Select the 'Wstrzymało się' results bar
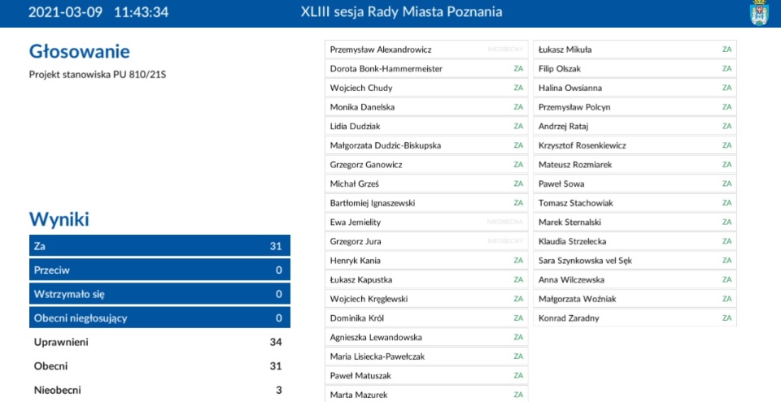The width and height of the screenshot is (781, 402). [159, 294]
